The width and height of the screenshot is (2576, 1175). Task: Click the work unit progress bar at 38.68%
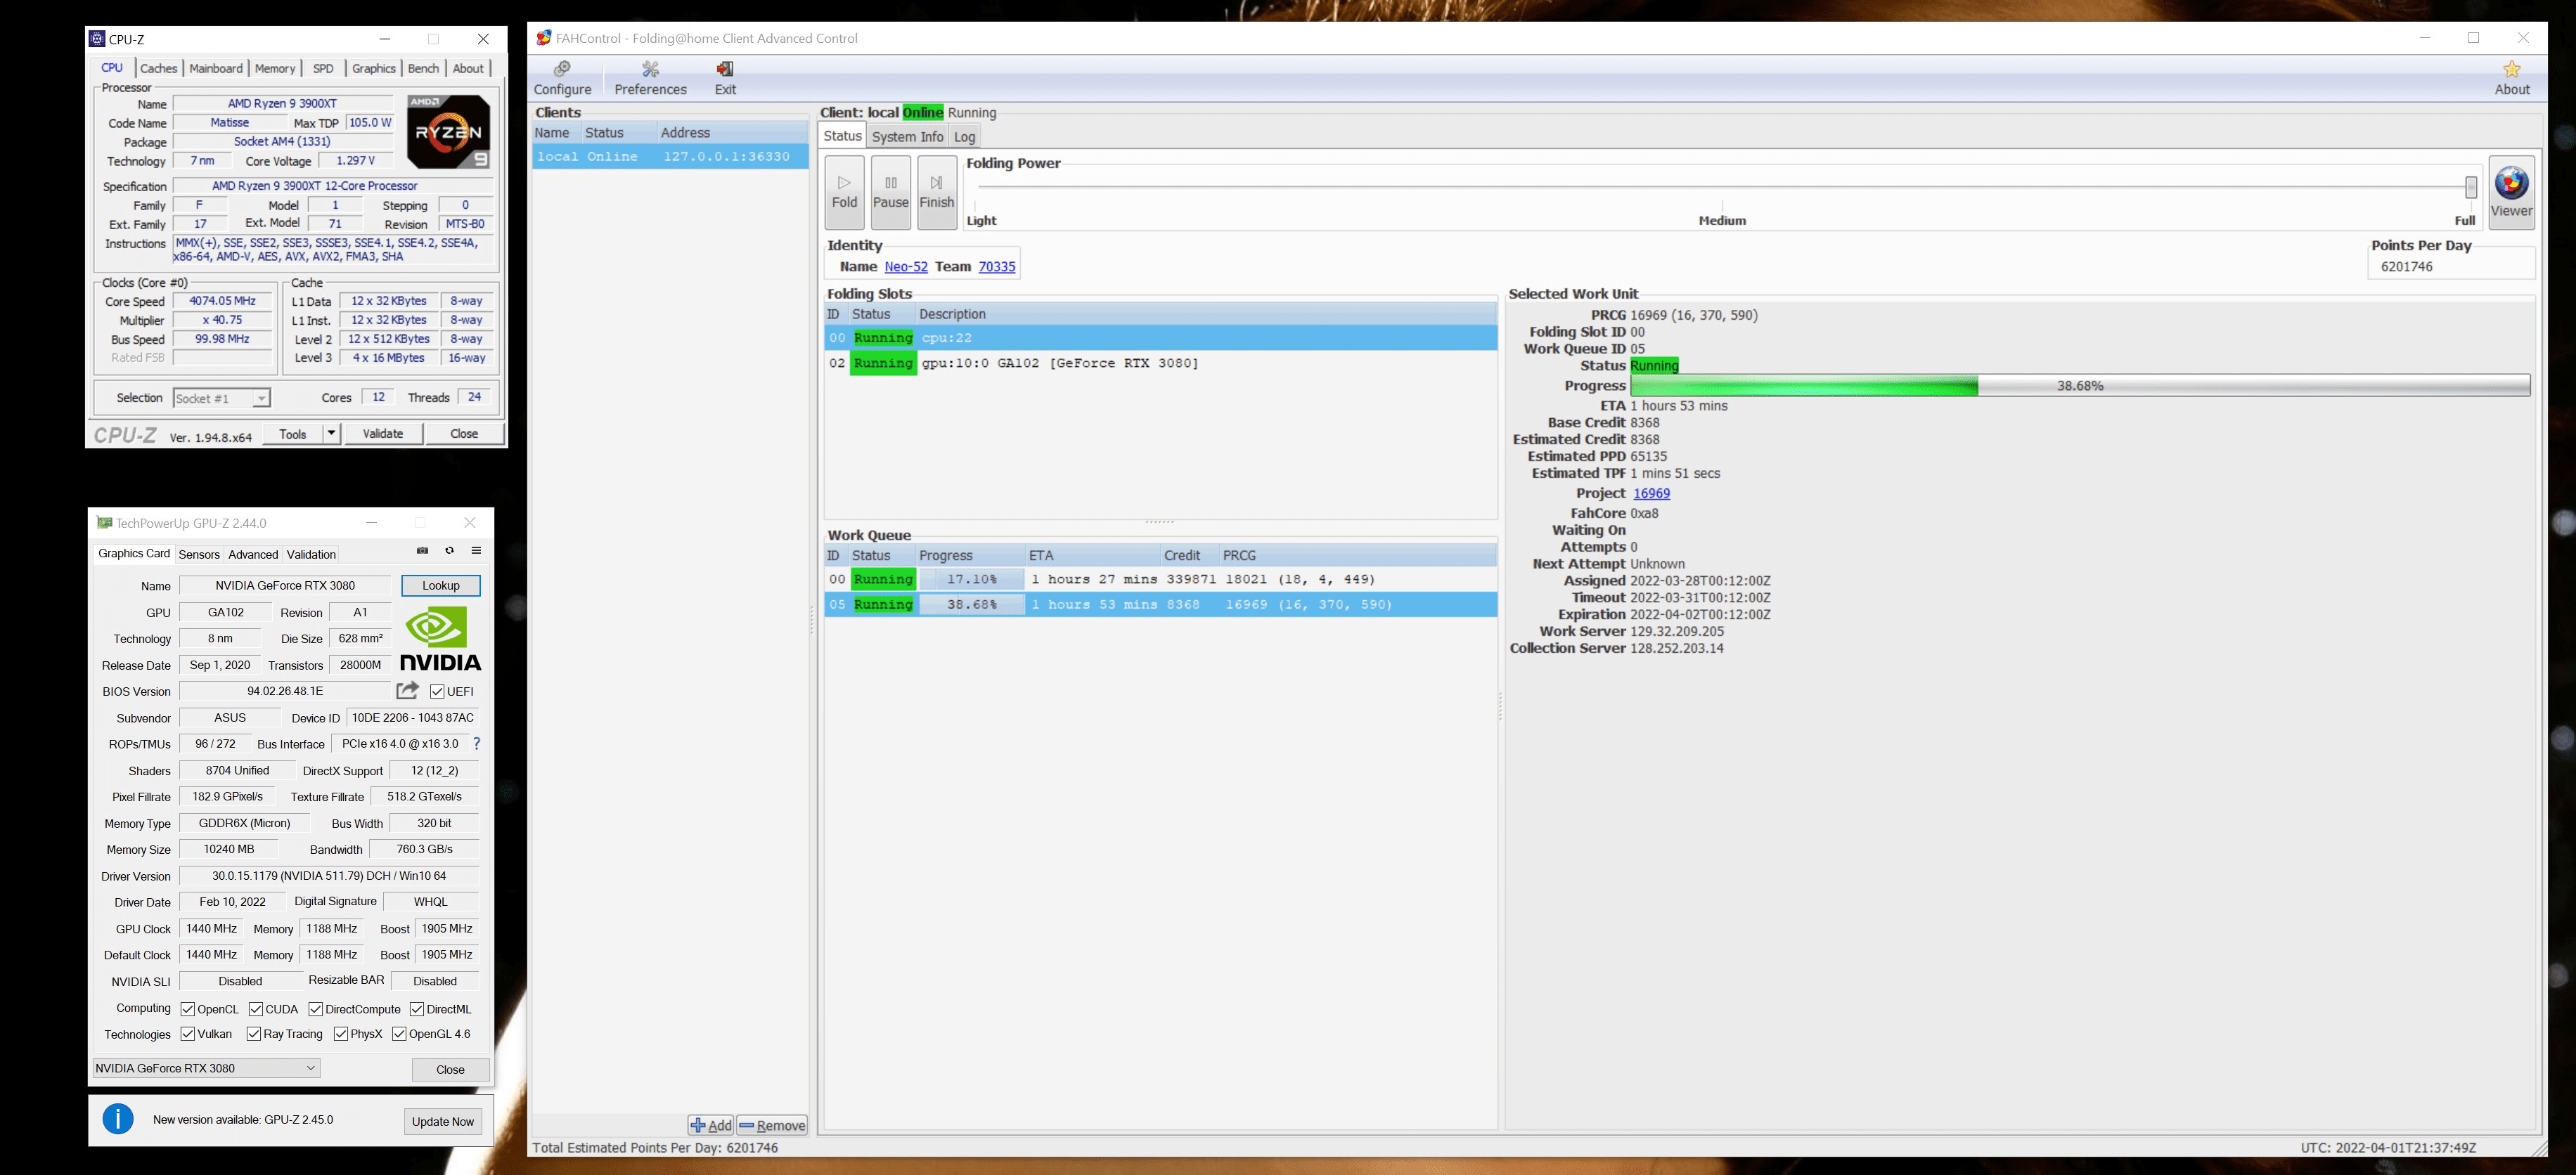click(2080, 386)
